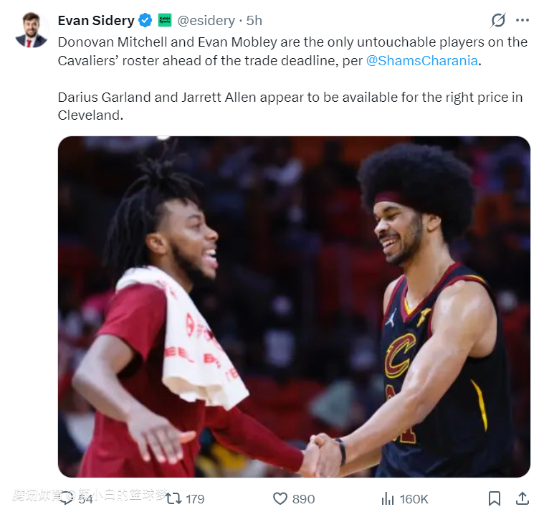This screenshot has height=512, width=544.
Task: Click the blue verified checkmark badge
Action: (x=145, y=20)
